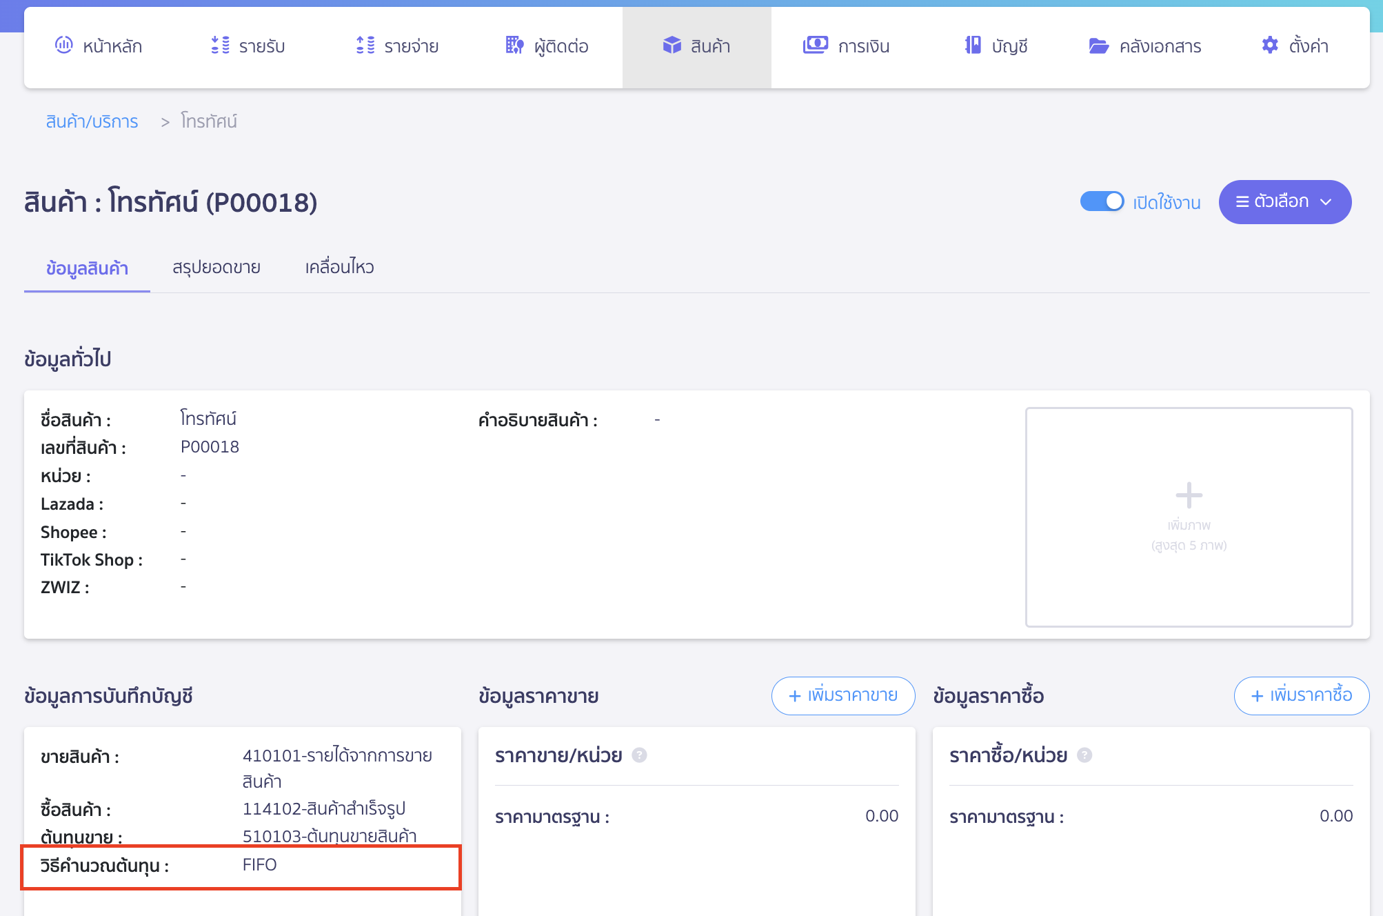Click the รายจ่าย expense icon
Screen dimensions: 1383x916
coord(365,46)
